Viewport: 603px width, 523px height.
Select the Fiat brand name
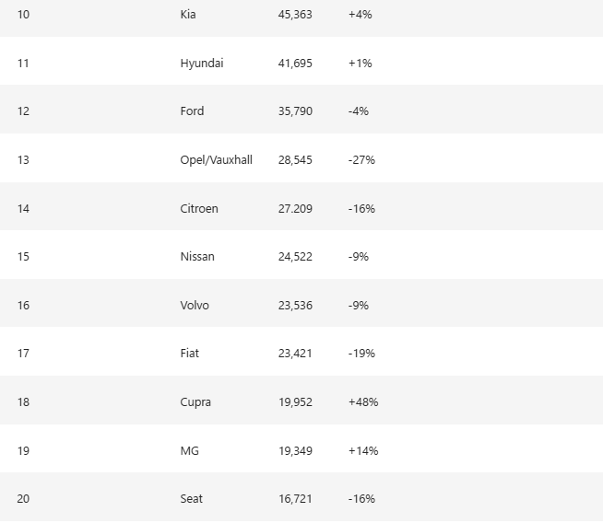click(189, 353)
